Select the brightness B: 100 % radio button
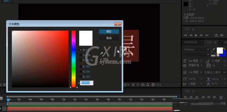 [x=81, y=60]
